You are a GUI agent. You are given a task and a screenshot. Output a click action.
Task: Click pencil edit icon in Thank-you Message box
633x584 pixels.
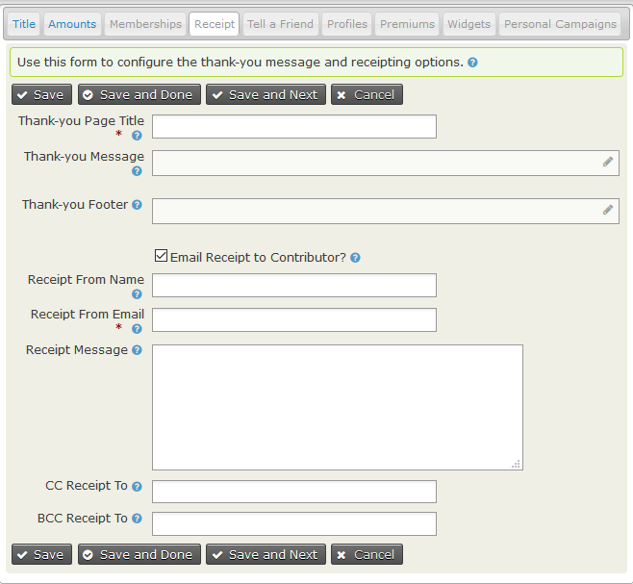608,162
